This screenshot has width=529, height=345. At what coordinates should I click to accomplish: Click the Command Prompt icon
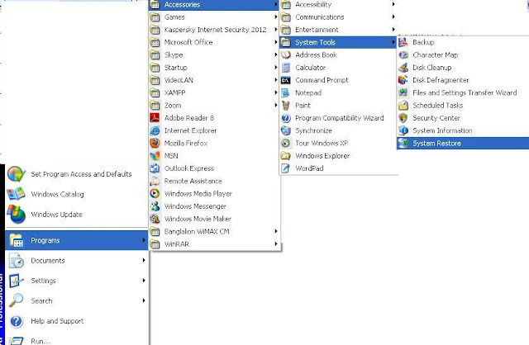(286, 80)
